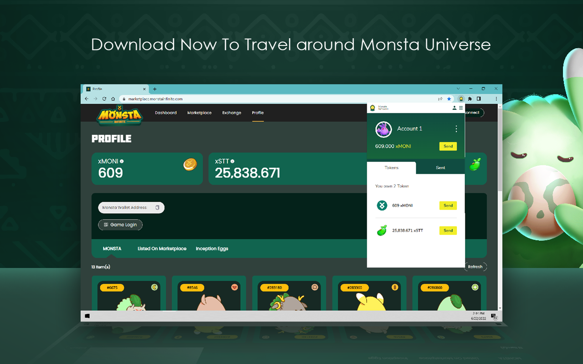Click the Monsta Wallet Address field

(131, 207)
